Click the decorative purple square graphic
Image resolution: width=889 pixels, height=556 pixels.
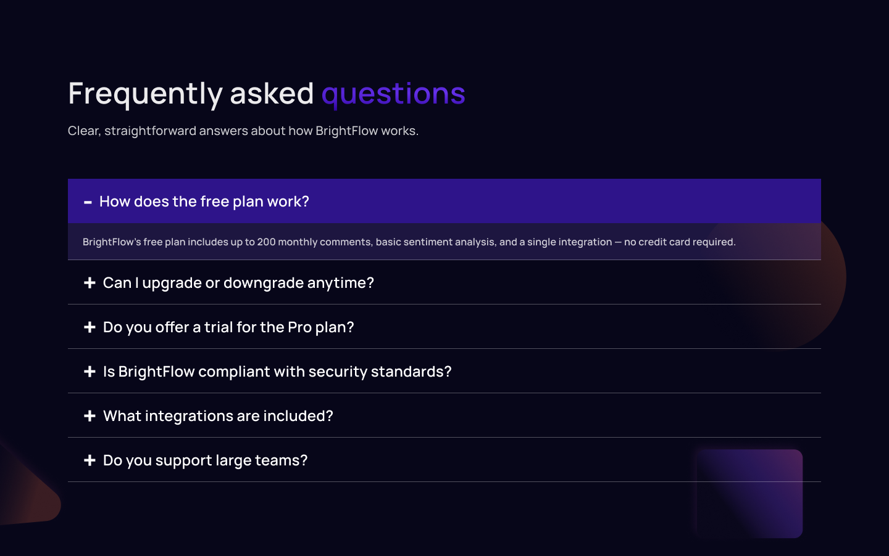point(748,494)
